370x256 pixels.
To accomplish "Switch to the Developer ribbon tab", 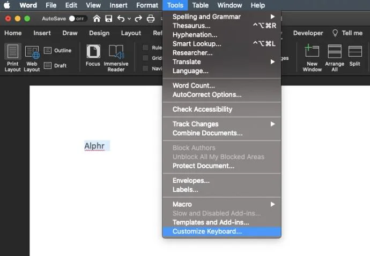I will (308, 33).
